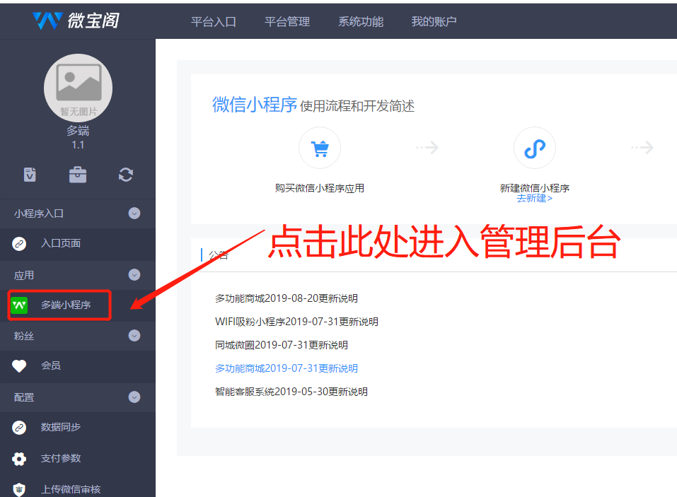677x497 pixels.
Task: Click the link icon beside 数据同步
Action: [19, 428]
